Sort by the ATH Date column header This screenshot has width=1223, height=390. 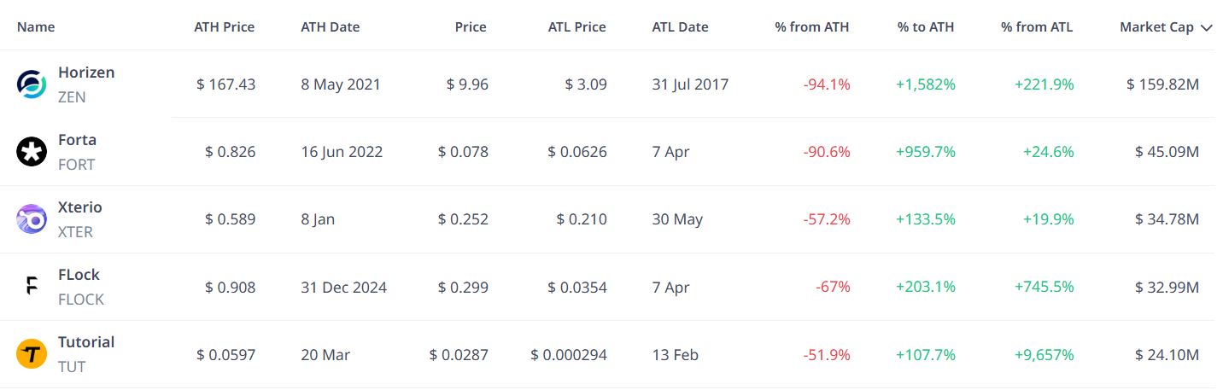331,27
